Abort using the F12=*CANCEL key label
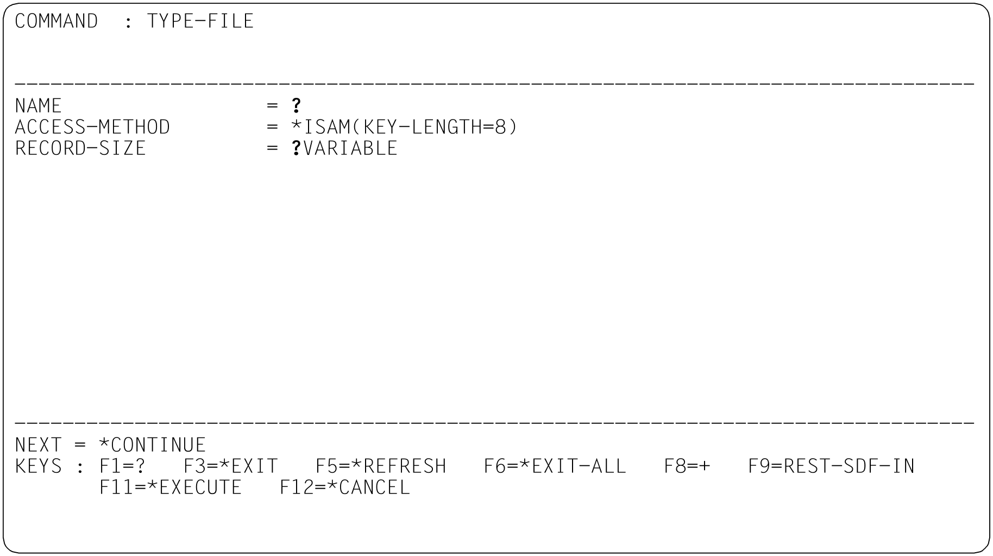993x556 pixels. click(344, 488)
